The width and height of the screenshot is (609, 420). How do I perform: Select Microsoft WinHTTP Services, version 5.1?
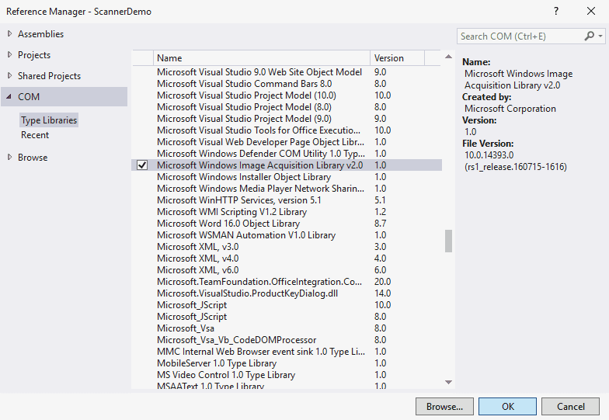[x=287, y=200]
